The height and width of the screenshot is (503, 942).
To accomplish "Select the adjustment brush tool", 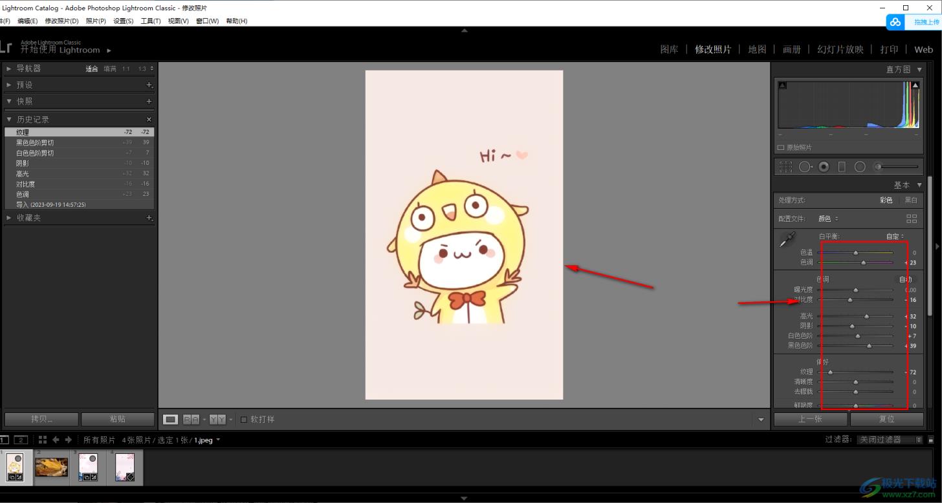I will 897,167.
